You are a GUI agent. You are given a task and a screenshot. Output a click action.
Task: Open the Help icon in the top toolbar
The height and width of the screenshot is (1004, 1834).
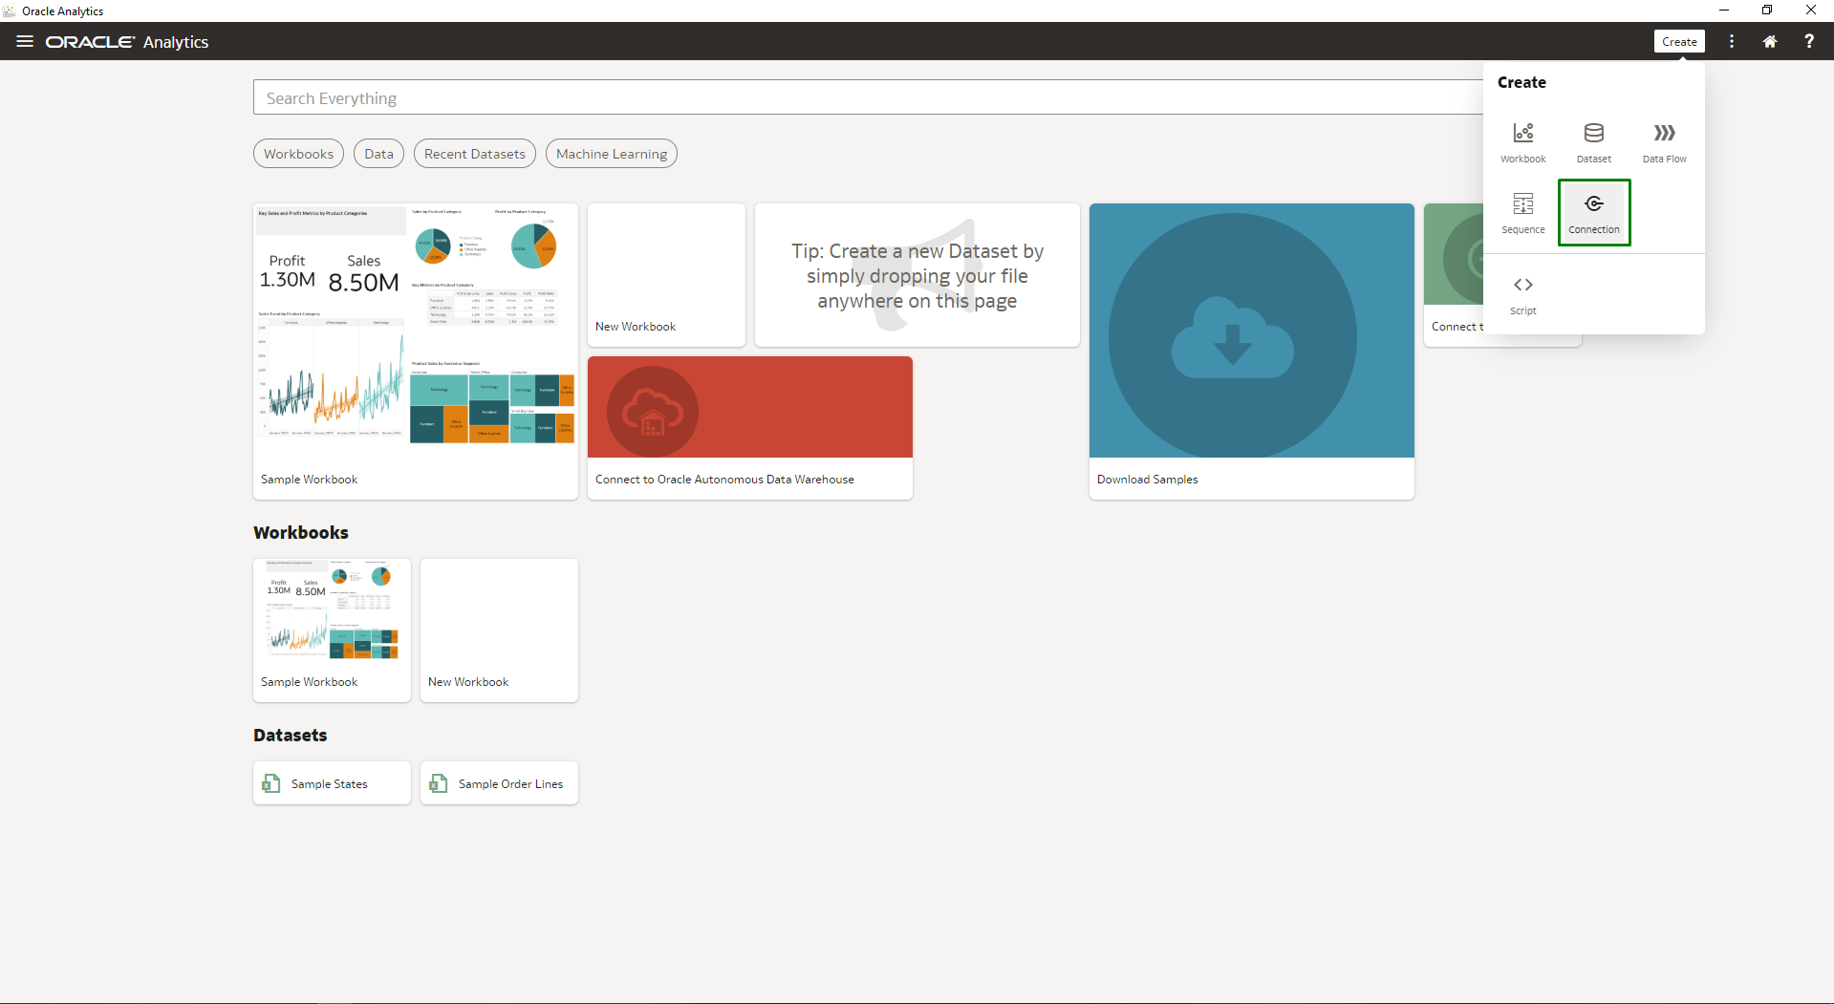click(x=1809, y=41)
